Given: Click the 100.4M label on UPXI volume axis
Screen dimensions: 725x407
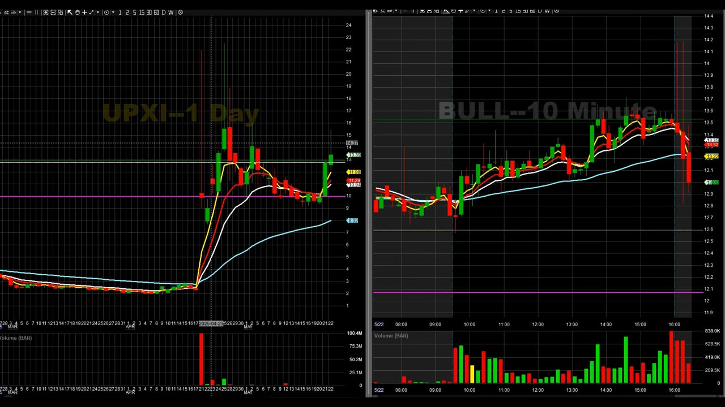Looking at the screenshot, I should (x=355, y=333).
